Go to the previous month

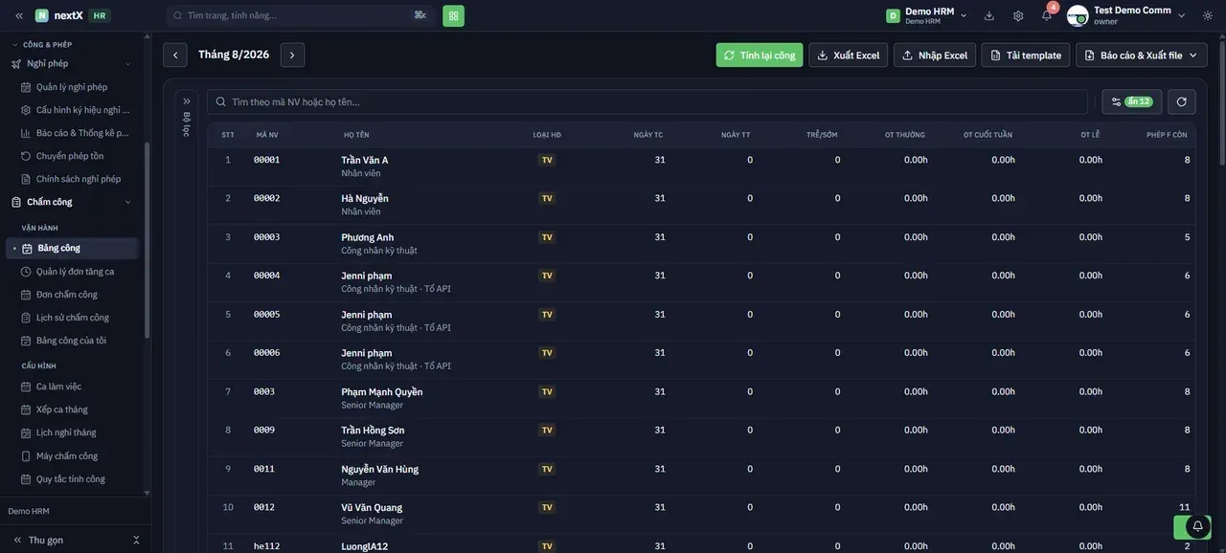click(x=175, y=55)
